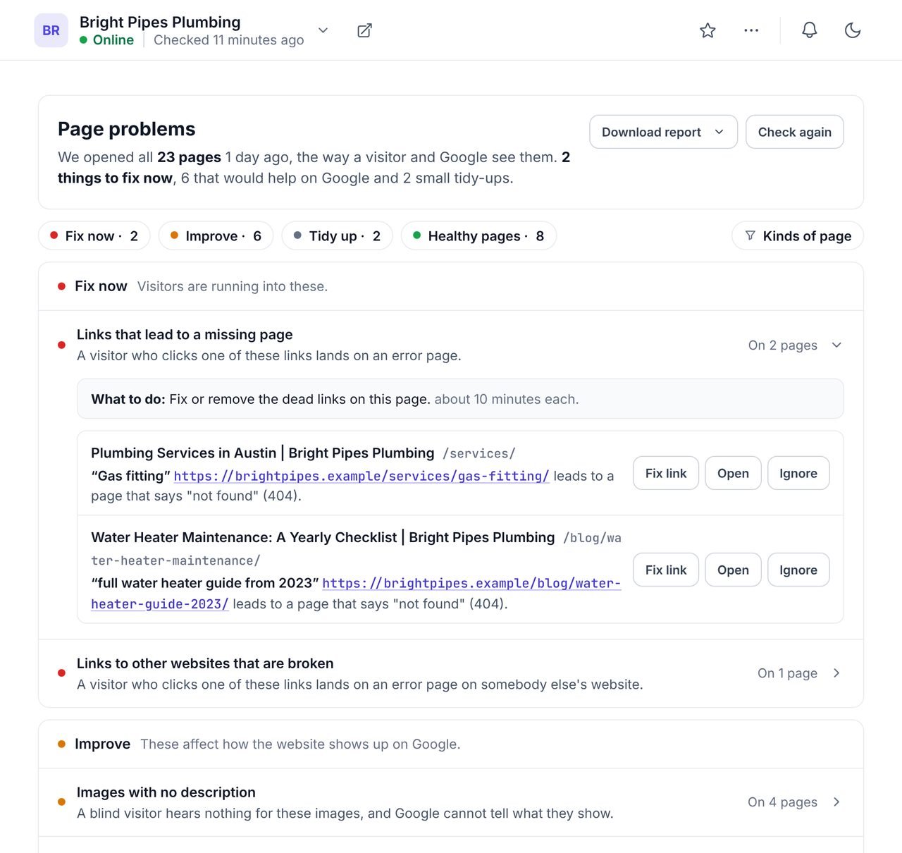The height and width of the screenshot is (853, 902).
Task: Follow the gas-fitting URL link
Action: 362,476
